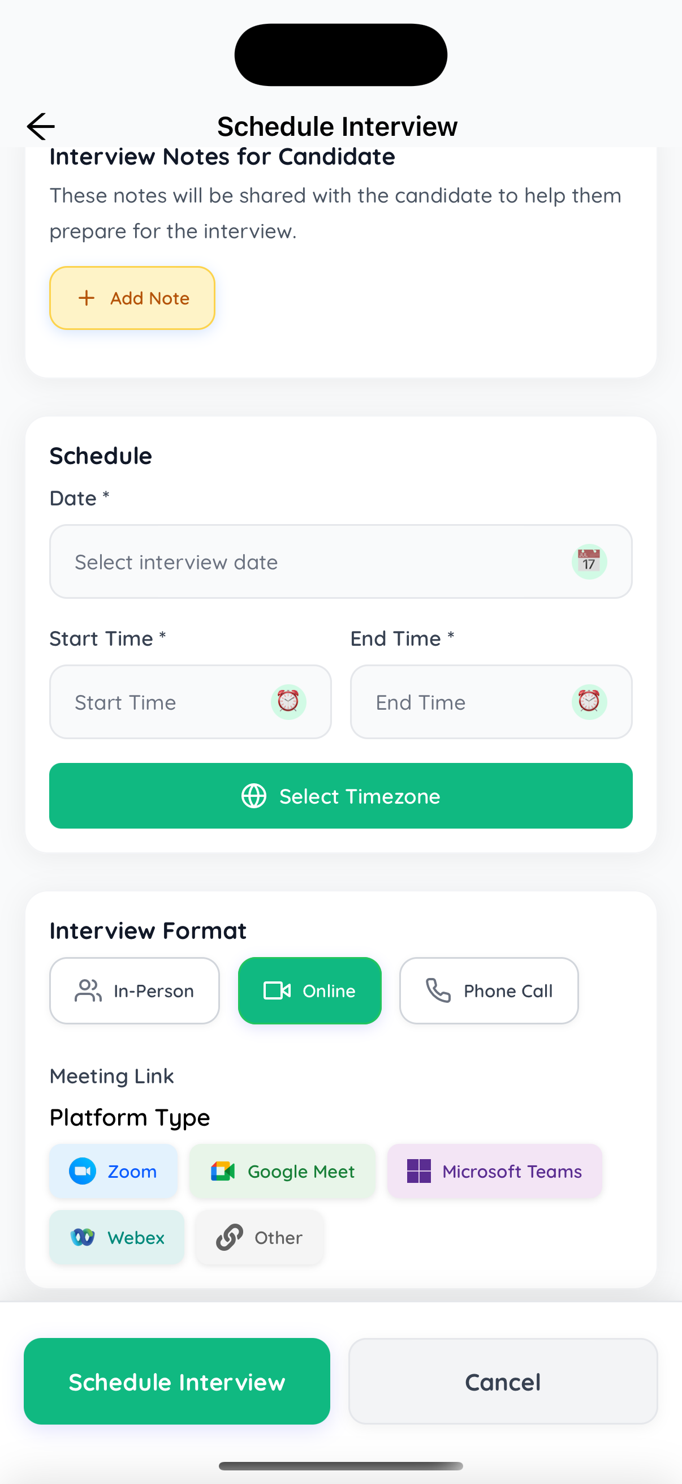
Task: Open the End Time selector
Action: click(x=491, y=702)
